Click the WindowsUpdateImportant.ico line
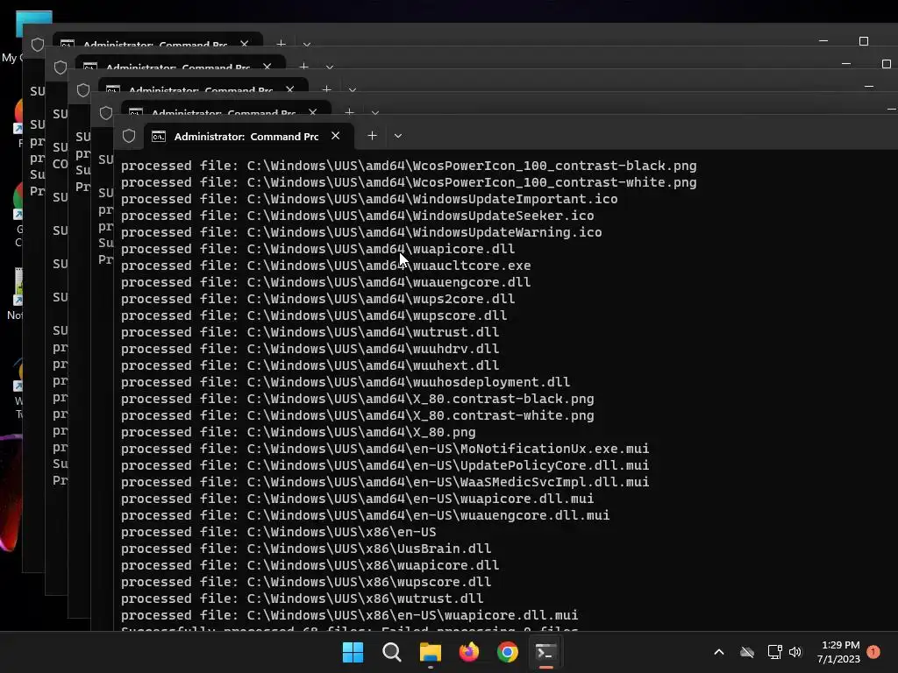This screenshot has height=673, width=898. tap(369, 199)
